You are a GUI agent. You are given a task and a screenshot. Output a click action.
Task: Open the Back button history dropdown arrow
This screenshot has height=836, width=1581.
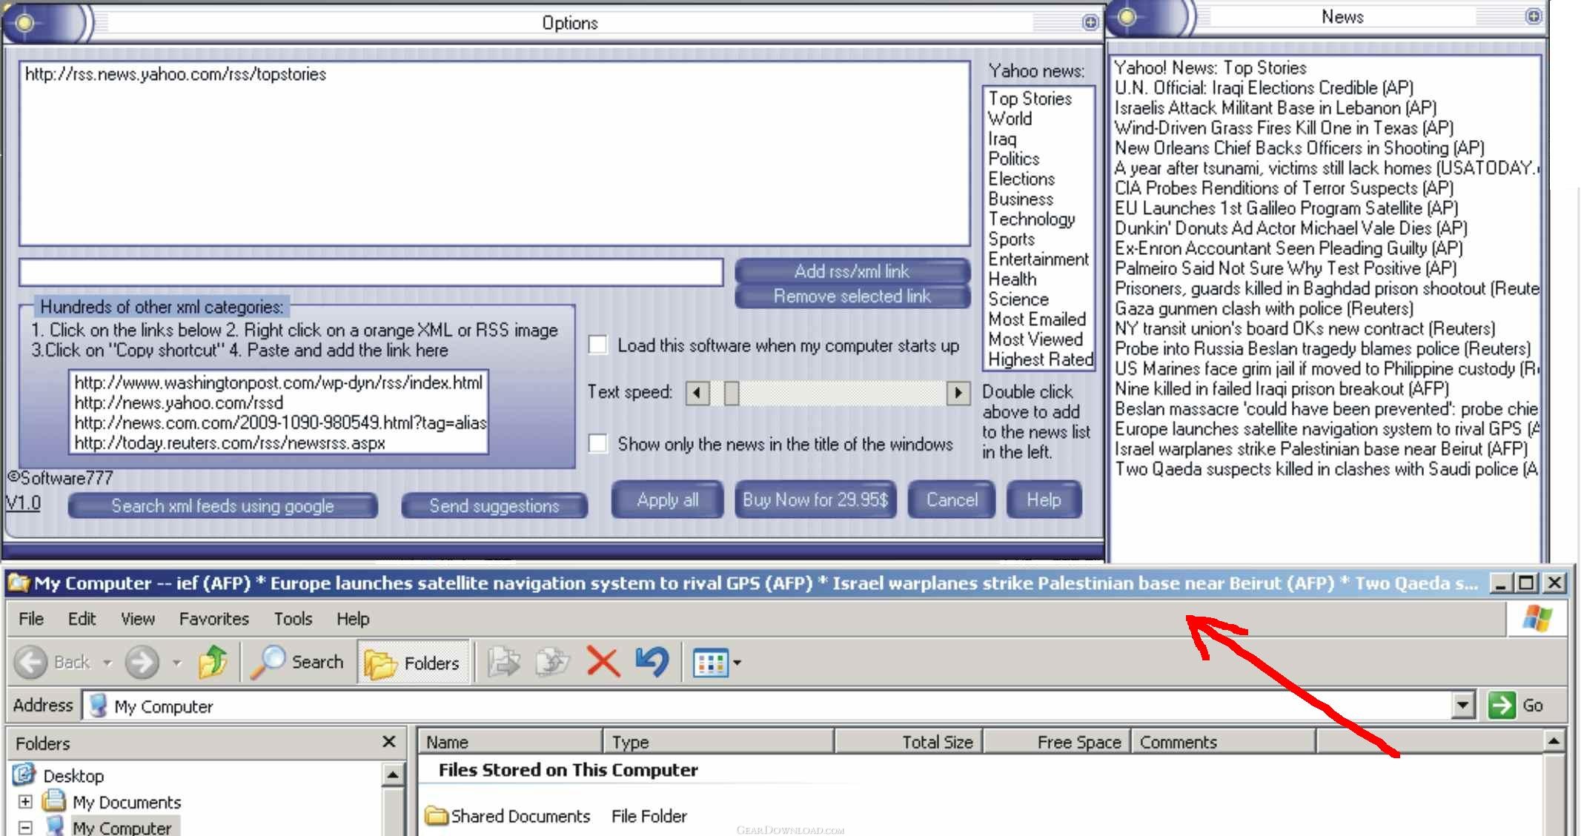coord(107,663)
